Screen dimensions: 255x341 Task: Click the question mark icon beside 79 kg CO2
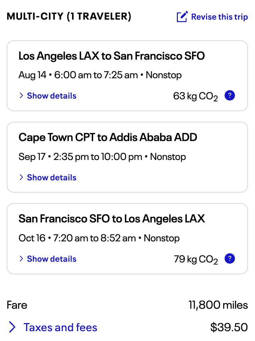(x=230, y=259)
